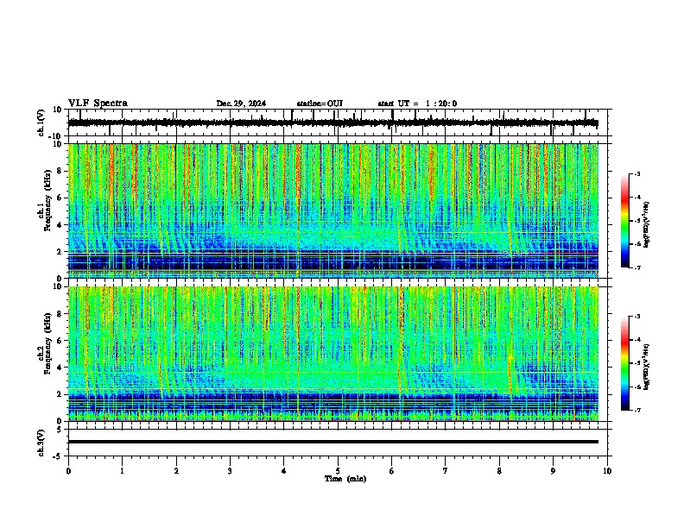Click time axis tick label "9"
This screenshot has height=528, width=684.
click(x=553, y=471)
